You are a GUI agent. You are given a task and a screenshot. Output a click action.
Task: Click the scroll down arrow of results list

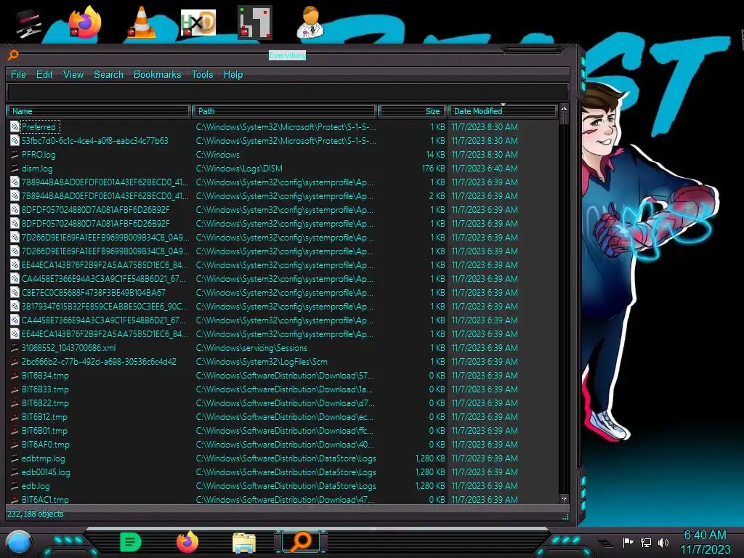pyautogui.click(x=564, y=499)
